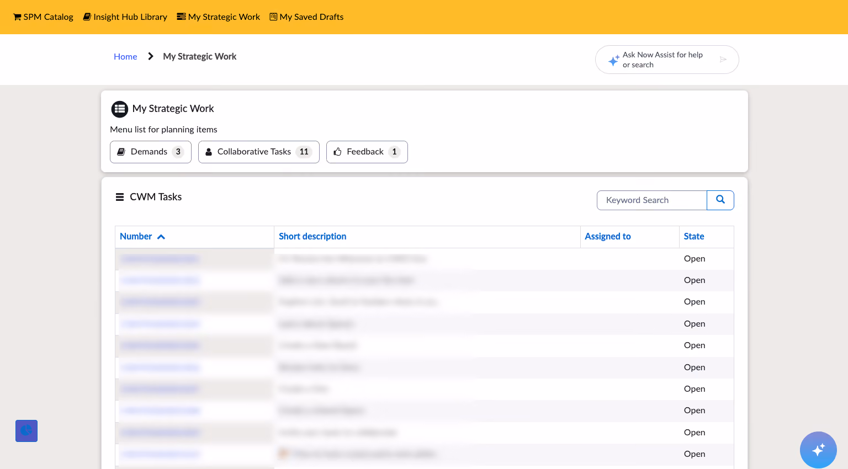Click the magnifier search button
Screen dimensions: 848x469
[x=720, y=200]
